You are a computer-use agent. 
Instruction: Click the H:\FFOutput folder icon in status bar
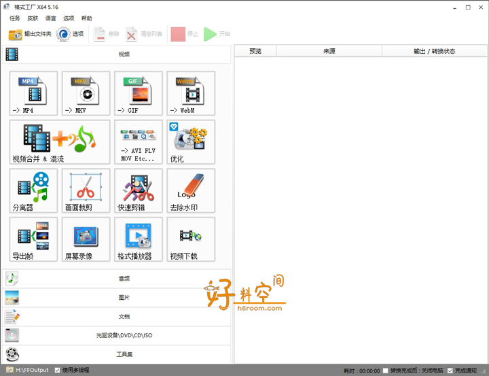pos(10,370)
